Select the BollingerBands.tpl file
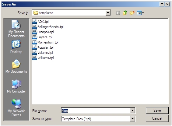Image resolution: width=172 pixels, height=126 pixels. click(x=48, y=27)
